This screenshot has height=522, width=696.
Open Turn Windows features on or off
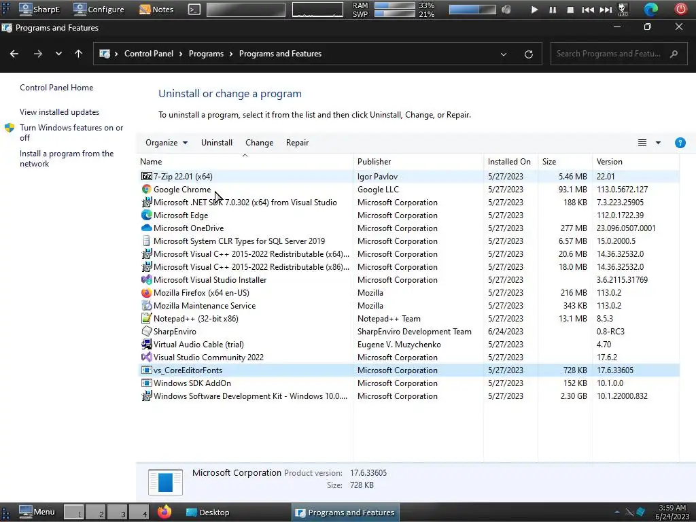coord(71,133)
